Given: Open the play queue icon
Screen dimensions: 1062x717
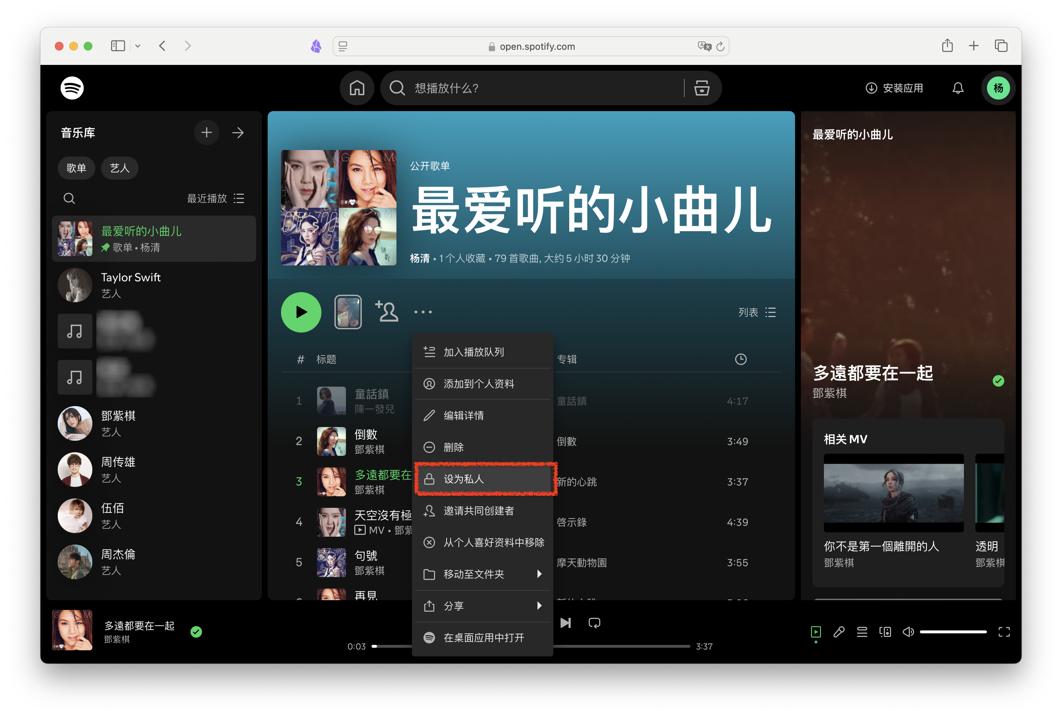Looking at the screenshot, I should [862, 632].
